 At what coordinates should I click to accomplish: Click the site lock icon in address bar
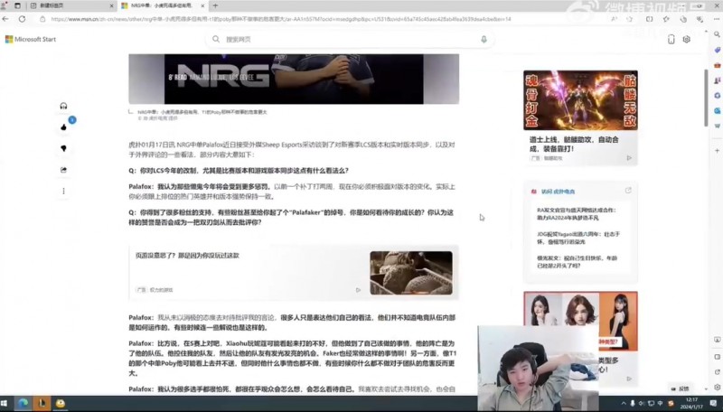coord(42,19)
